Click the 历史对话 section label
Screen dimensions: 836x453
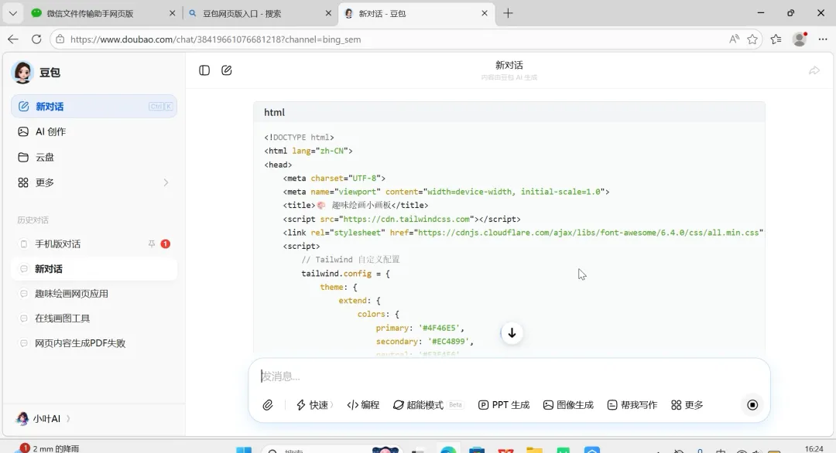pyautogui.click(x=33, y=220)
